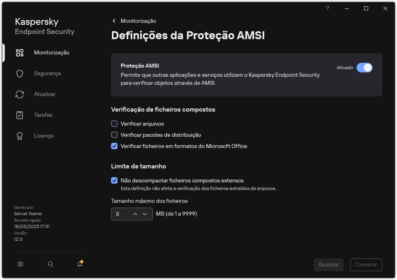
Task: Disable Não descompactar ficheiros compostos extensos
Action: pyautogui.click(x=114, y=180)
